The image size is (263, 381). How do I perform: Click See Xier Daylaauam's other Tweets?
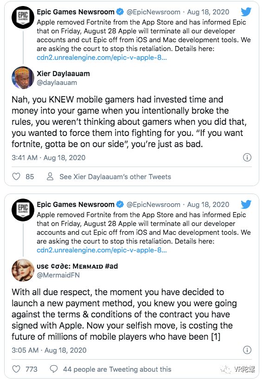115,177
